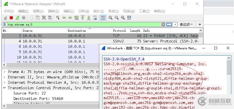This screenshot has height=109, width=234.
Task: Open the 视图(V) menu
Action: tap(38, 11)
